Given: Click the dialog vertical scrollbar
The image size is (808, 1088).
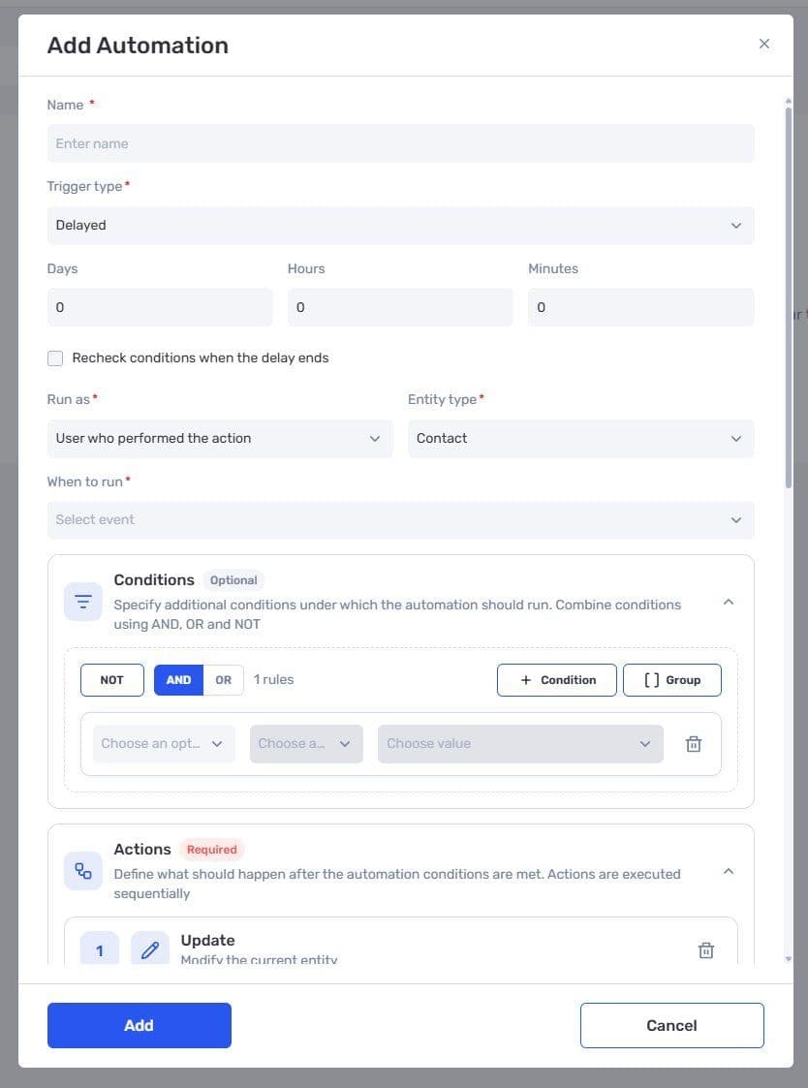Looking at the screenshot, I should (x=788, y=298).
